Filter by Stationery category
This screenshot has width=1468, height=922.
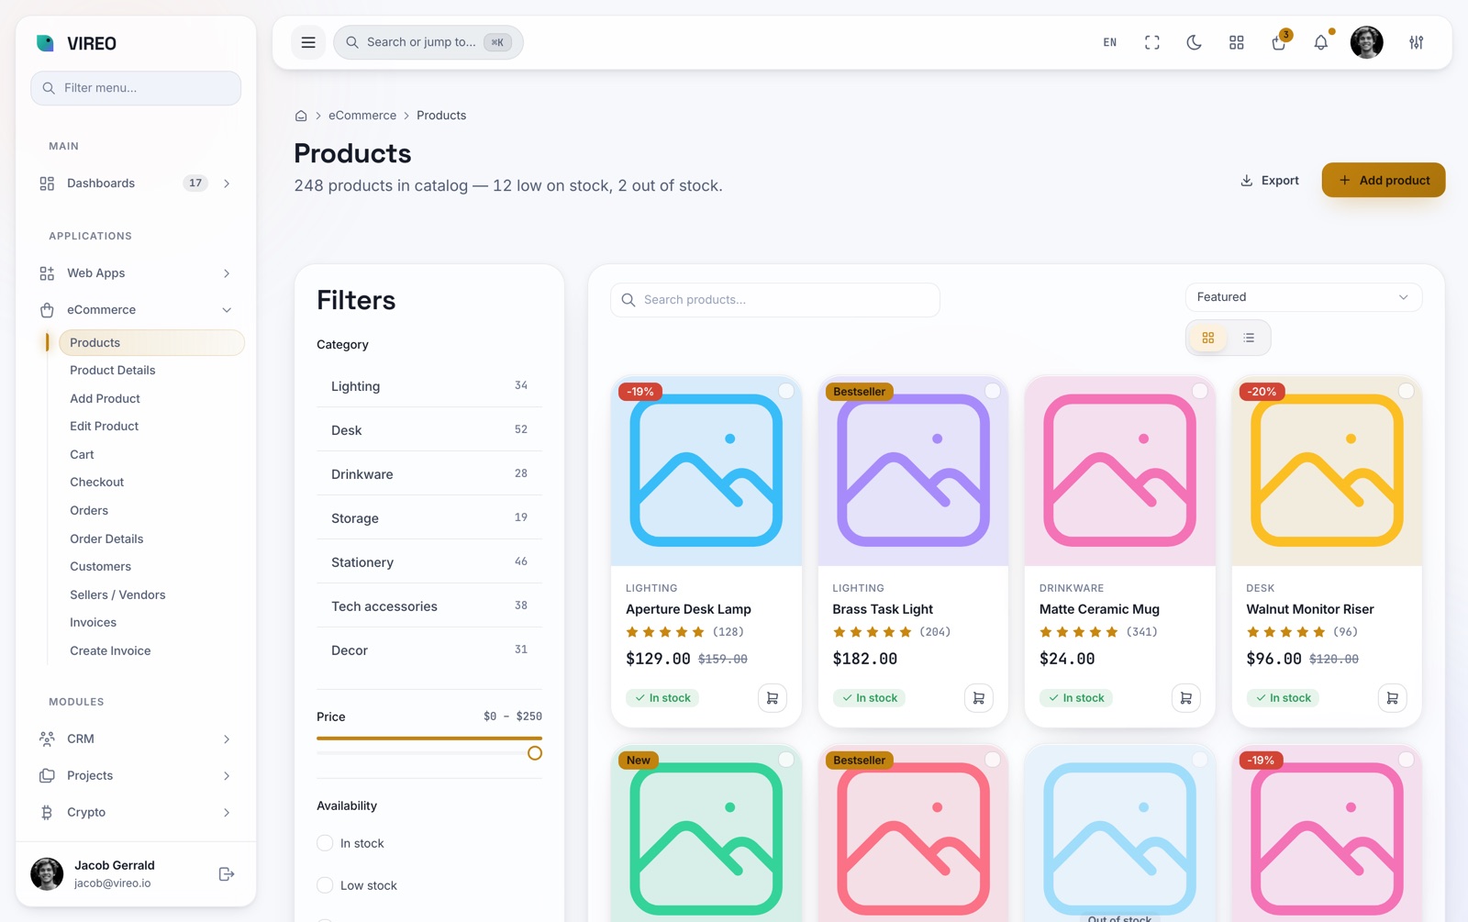coord(429,562)
